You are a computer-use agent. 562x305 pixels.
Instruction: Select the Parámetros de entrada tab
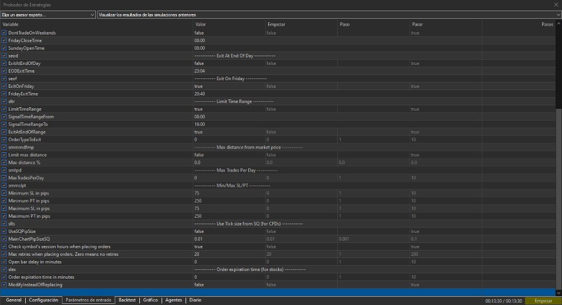click(88, 300)
